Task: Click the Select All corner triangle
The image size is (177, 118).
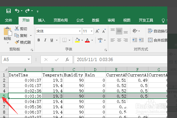Action: [6, 69]
